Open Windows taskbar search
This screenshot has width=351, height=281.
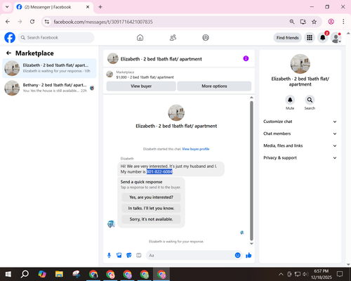(25, 274)
